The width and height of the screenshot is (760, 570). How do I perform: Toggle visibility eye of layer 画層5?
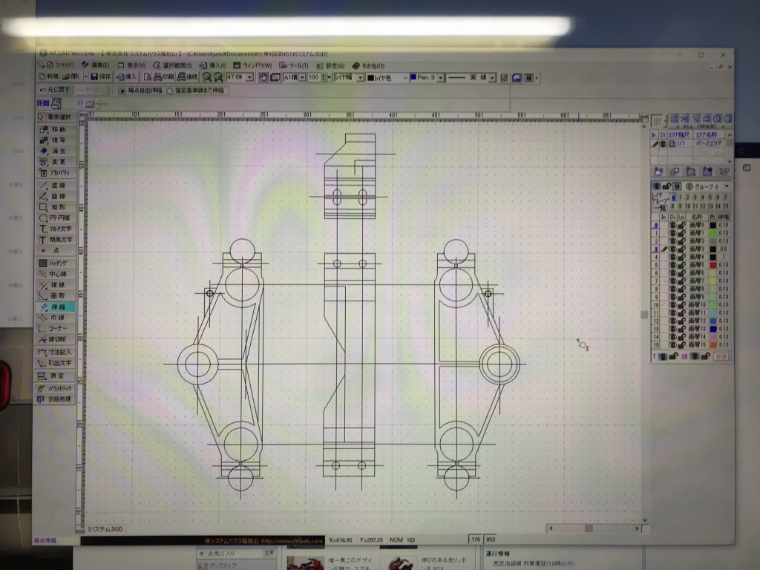(672, 265)
